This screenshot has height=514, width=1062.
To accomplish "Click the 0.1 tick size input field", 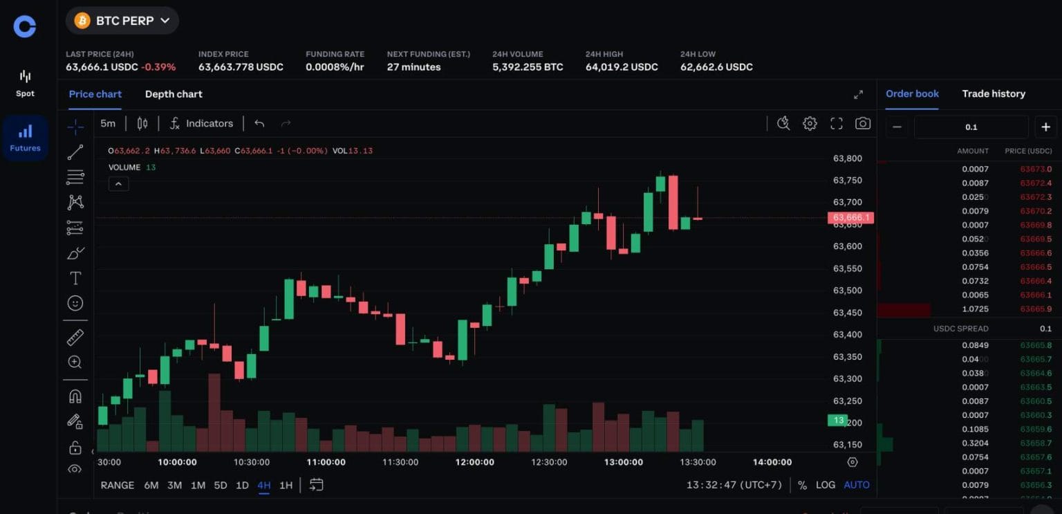I will point(971,127).
